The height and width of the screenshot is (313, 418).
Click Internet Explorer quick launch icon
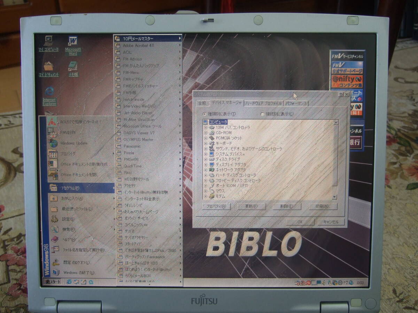(69, 282)
